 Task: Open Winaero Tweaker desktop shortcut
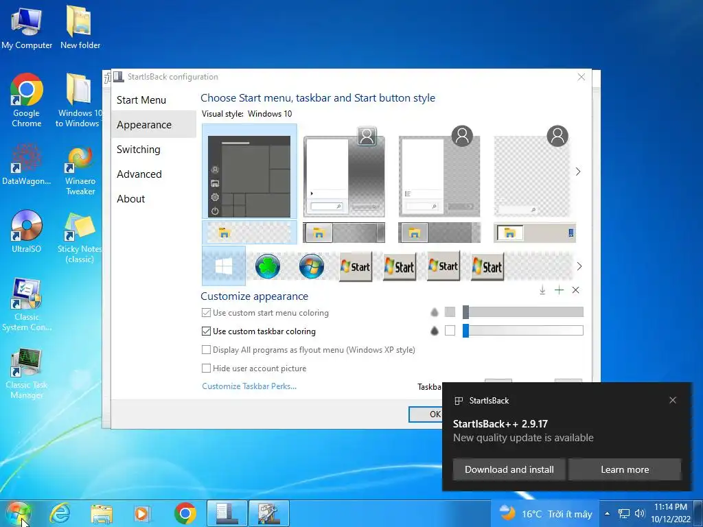pyautogui.click(x=80, y=170)
